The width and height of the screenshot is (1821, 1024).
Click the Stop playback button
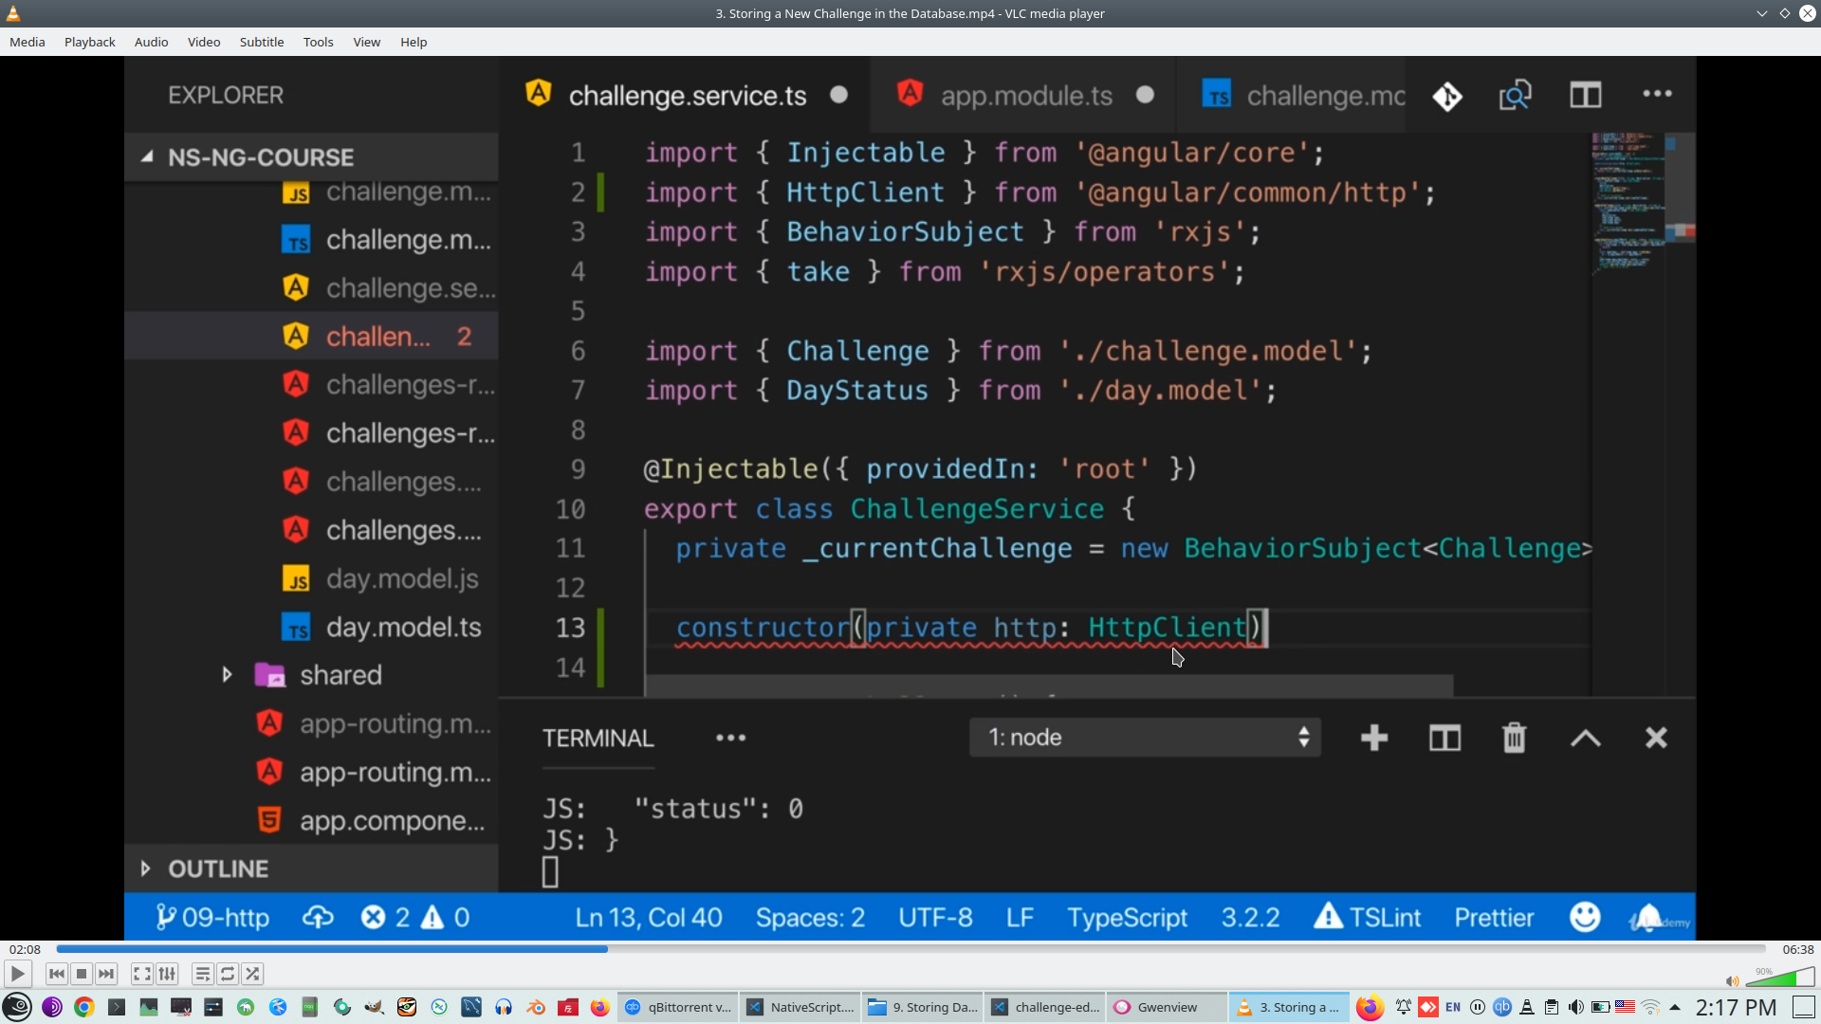coord(82,974)
